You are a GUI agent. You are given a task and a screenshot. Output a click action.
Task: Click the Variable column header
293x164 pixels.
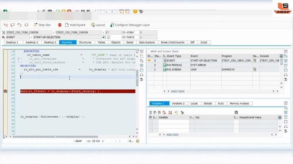pos(174,118)
